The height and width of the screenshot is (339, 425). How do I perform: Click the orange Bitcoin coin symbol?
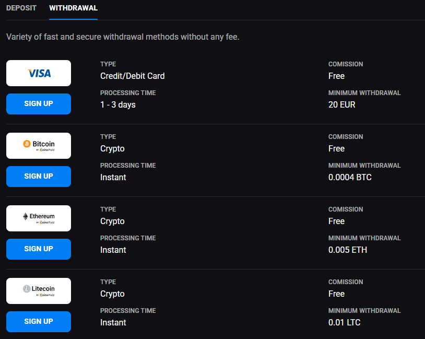tap(26, 143)
